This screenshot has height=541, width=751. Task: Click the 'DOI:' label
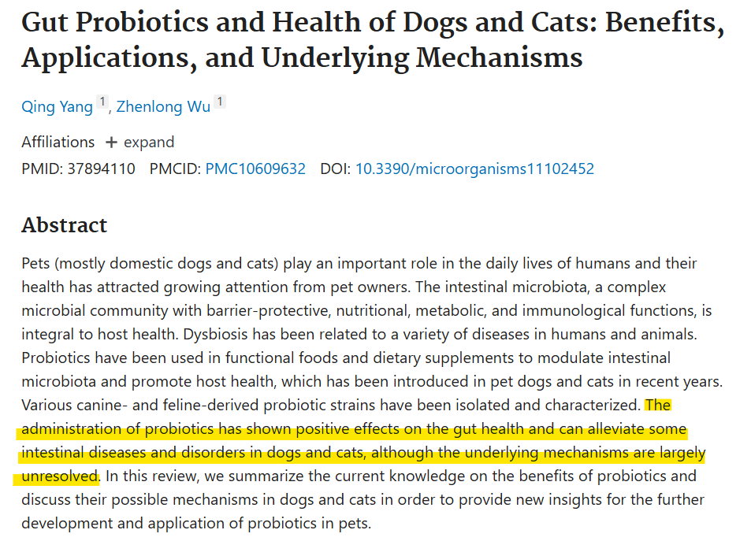pos(335,169)
